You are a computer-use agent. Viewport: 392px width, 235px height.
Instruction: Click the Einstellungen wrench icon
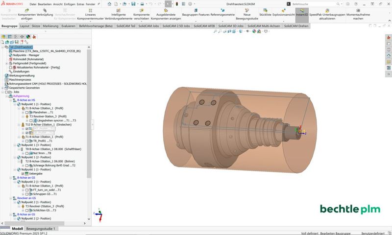click(10, 71)
